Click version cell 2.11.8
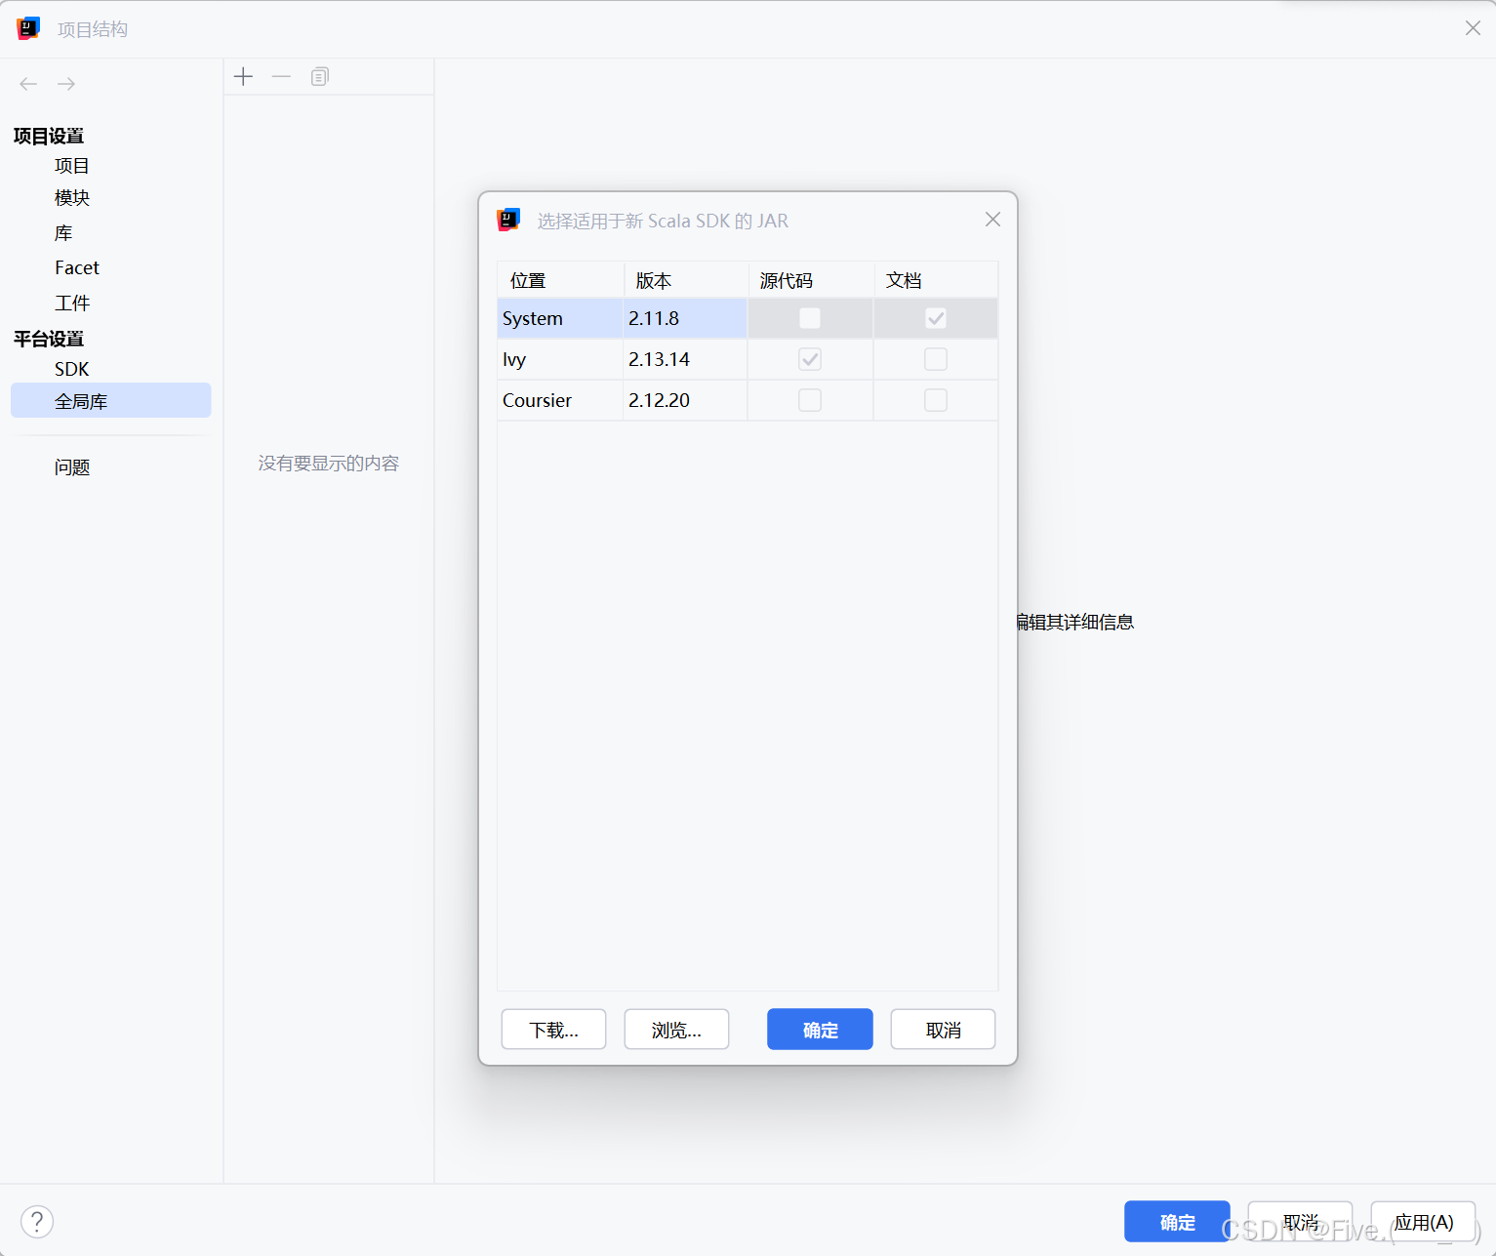 coord(685,318)
